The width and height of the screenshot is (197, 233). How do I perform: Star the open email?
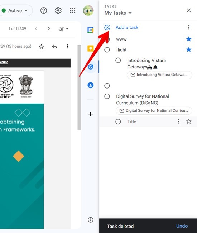click(41, 47)
